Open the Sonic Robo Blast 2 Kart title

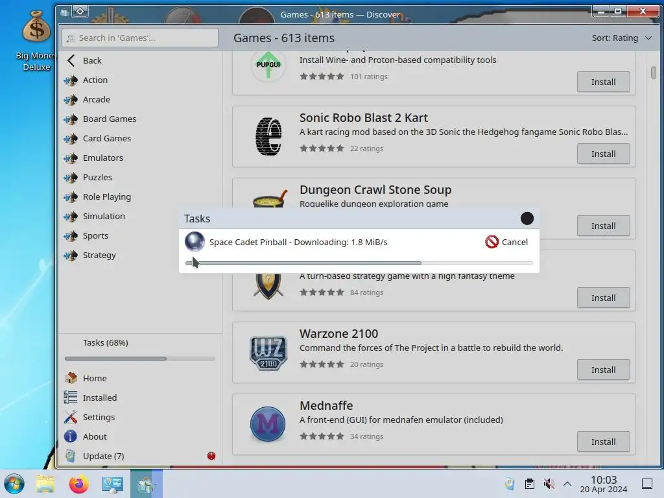[x=363, y=118]
